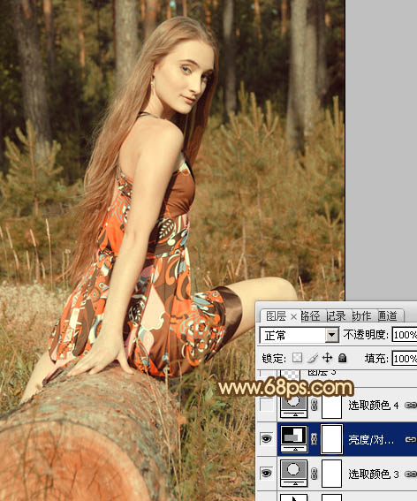This screenshot has width=417, height=501.
Task: Click mask link chain of 选取颜色 3
Action: (x=315, y=474)
